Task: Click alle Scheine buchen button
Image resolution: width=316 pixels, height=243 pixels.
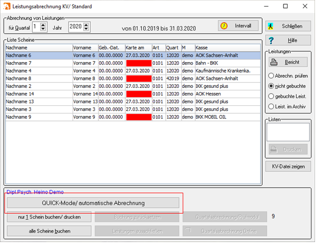Action: (49, 231)
